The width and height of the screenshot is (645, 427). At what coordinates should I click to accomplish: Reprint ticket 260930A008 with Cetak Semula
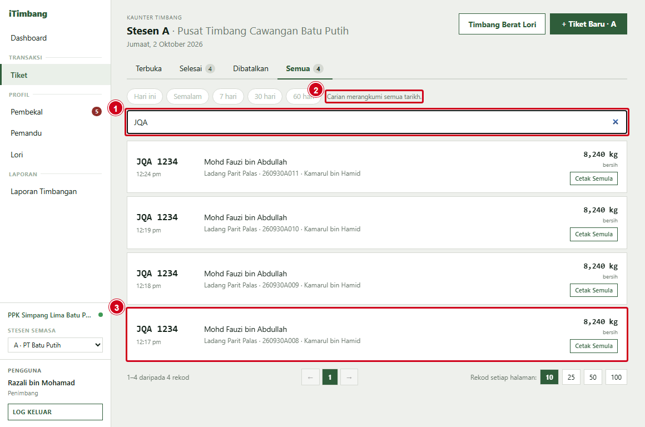594,346
